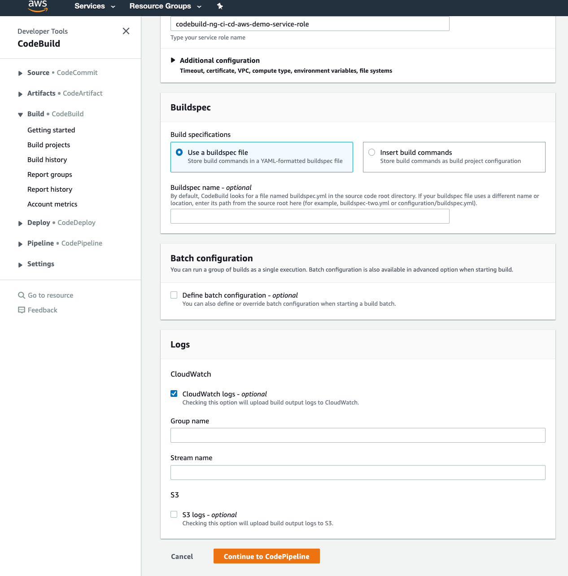Open the Services menu
This screenshot has height=576, width=568.
[95, 6]
